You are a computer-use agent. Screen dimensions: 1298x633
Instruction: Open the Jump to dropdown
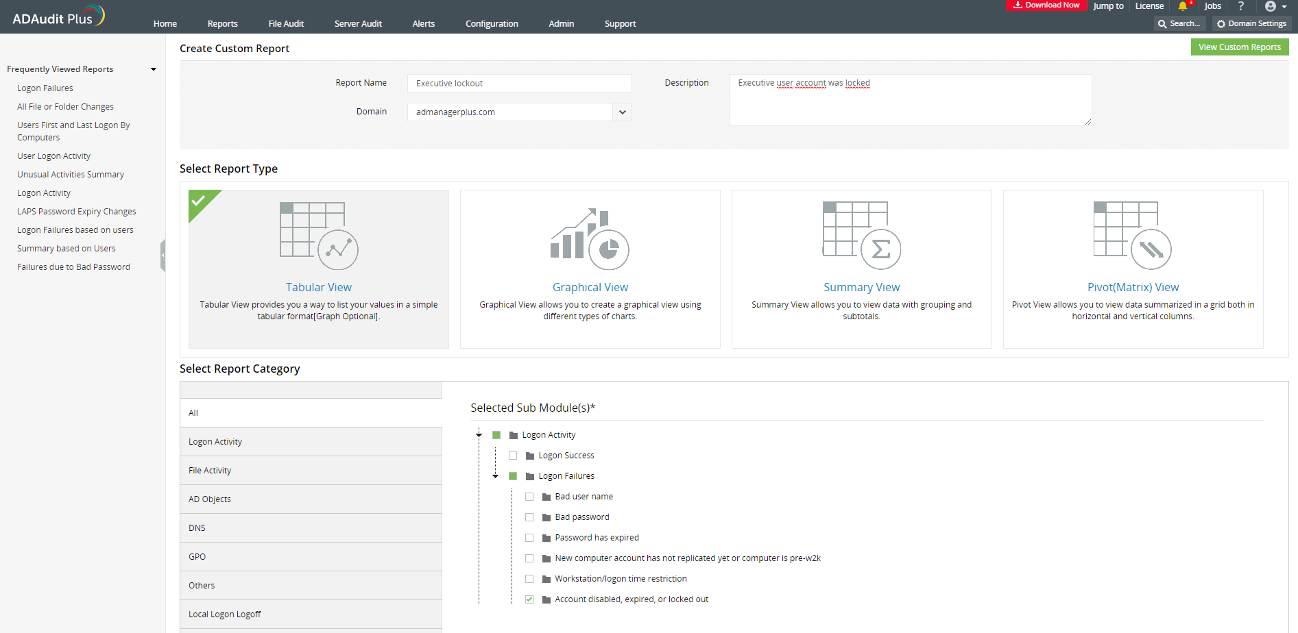point(1108,6)
